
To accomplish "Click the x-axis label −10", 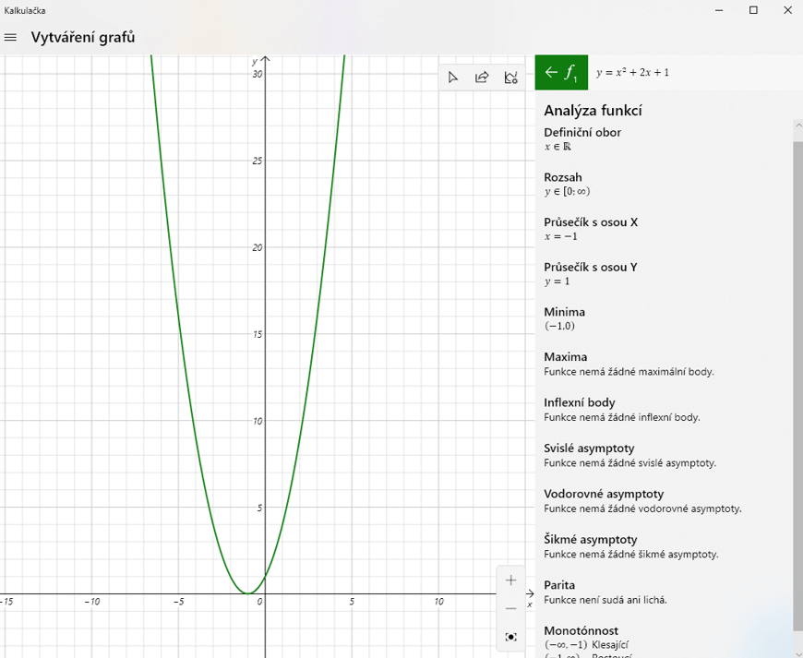I will click(92, 602).
